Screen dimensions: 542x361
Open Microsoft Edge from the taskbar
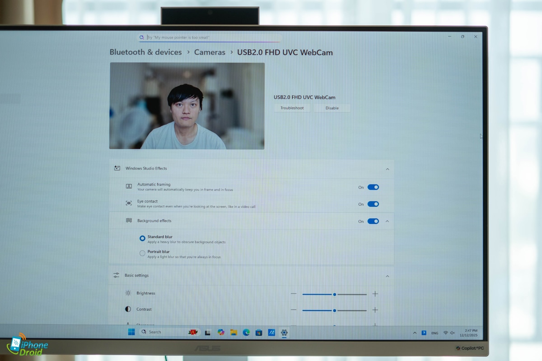click(246, 333)
